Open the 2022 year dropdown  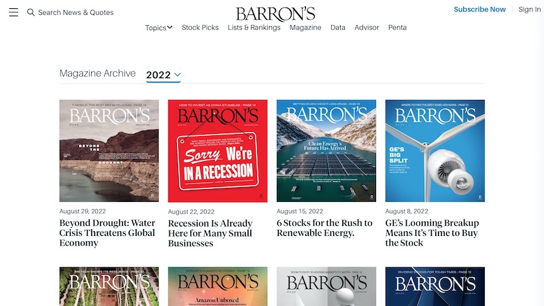[x=163, y=75]
